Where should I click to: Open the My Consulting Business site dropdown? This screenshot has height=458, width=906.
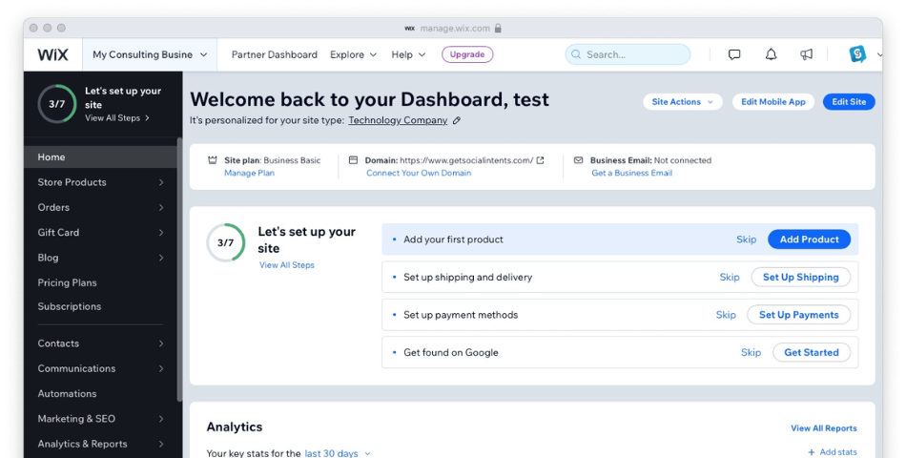[150, 54]
